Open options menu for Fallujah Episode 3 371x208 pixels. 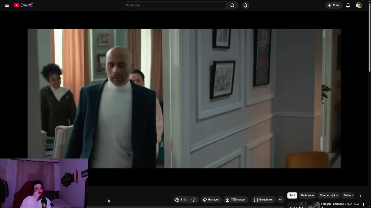coord(363,205)
